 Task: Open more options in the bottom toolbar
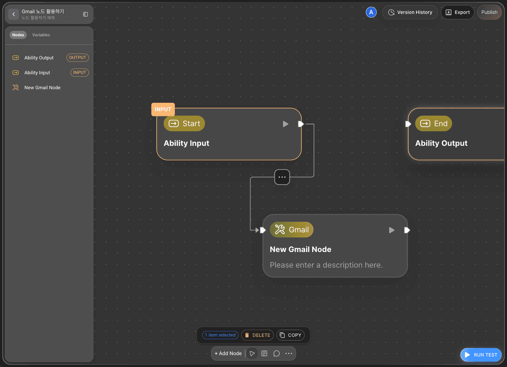click(289, 353)
